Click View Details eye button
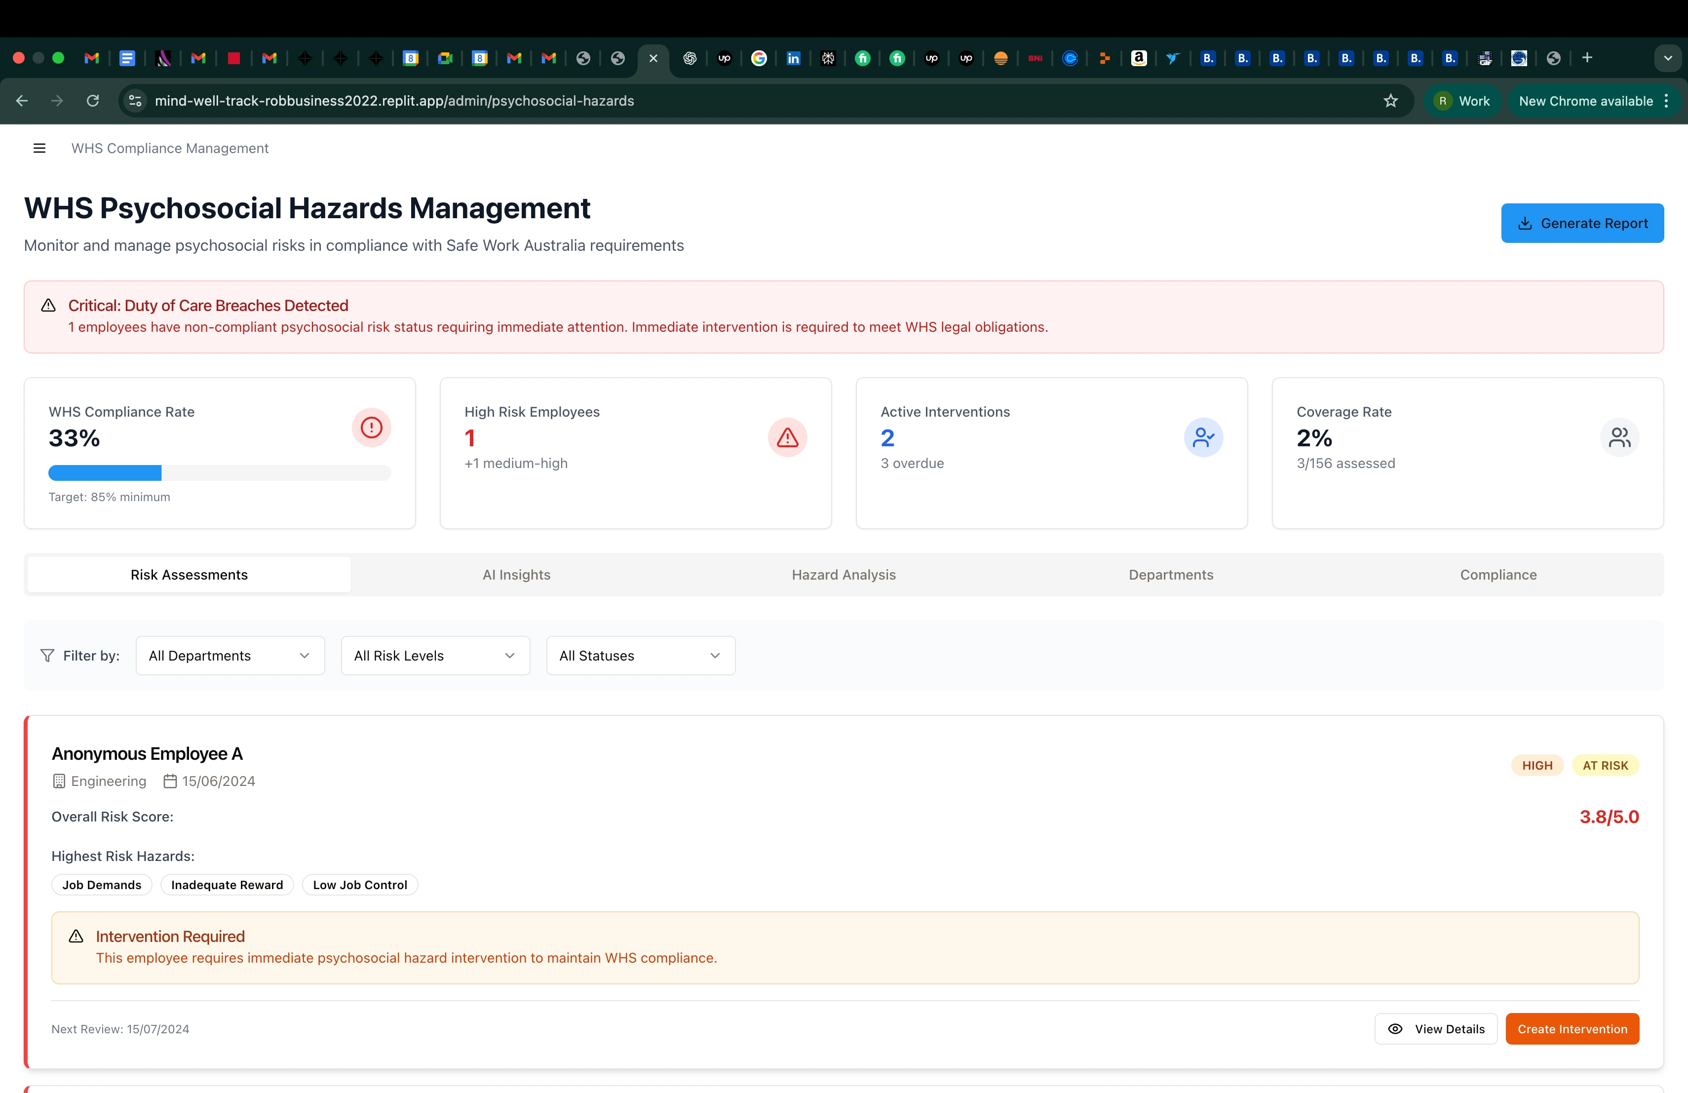1688x1093 pixels. [1435, 1028]
